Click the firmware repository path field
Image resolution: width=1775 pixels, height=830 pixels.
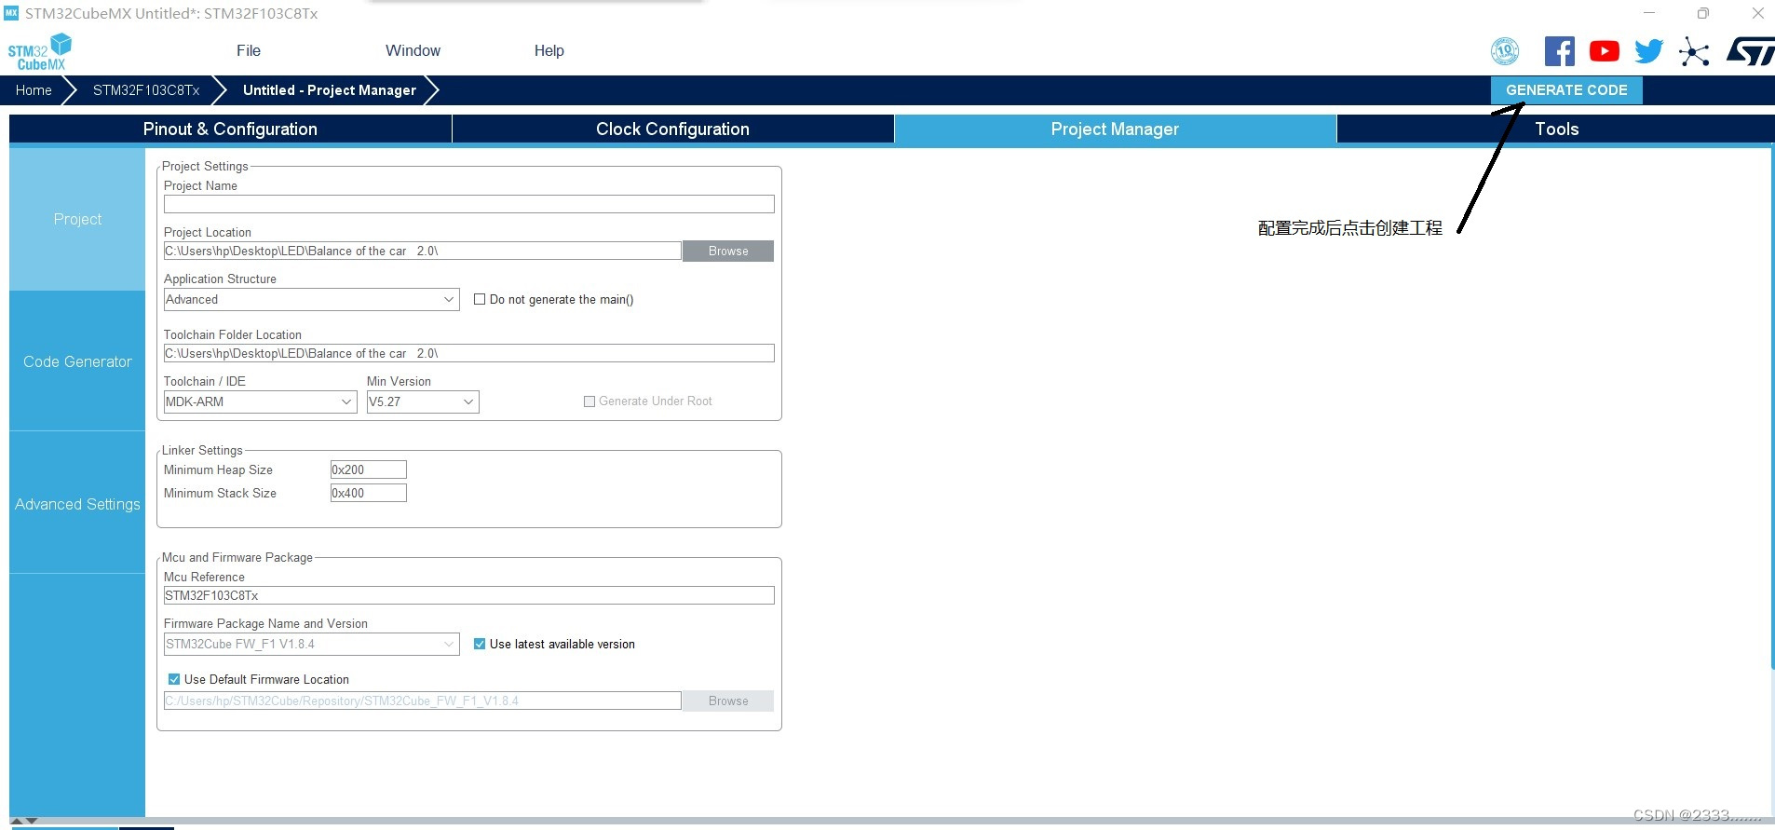point(423,701)
